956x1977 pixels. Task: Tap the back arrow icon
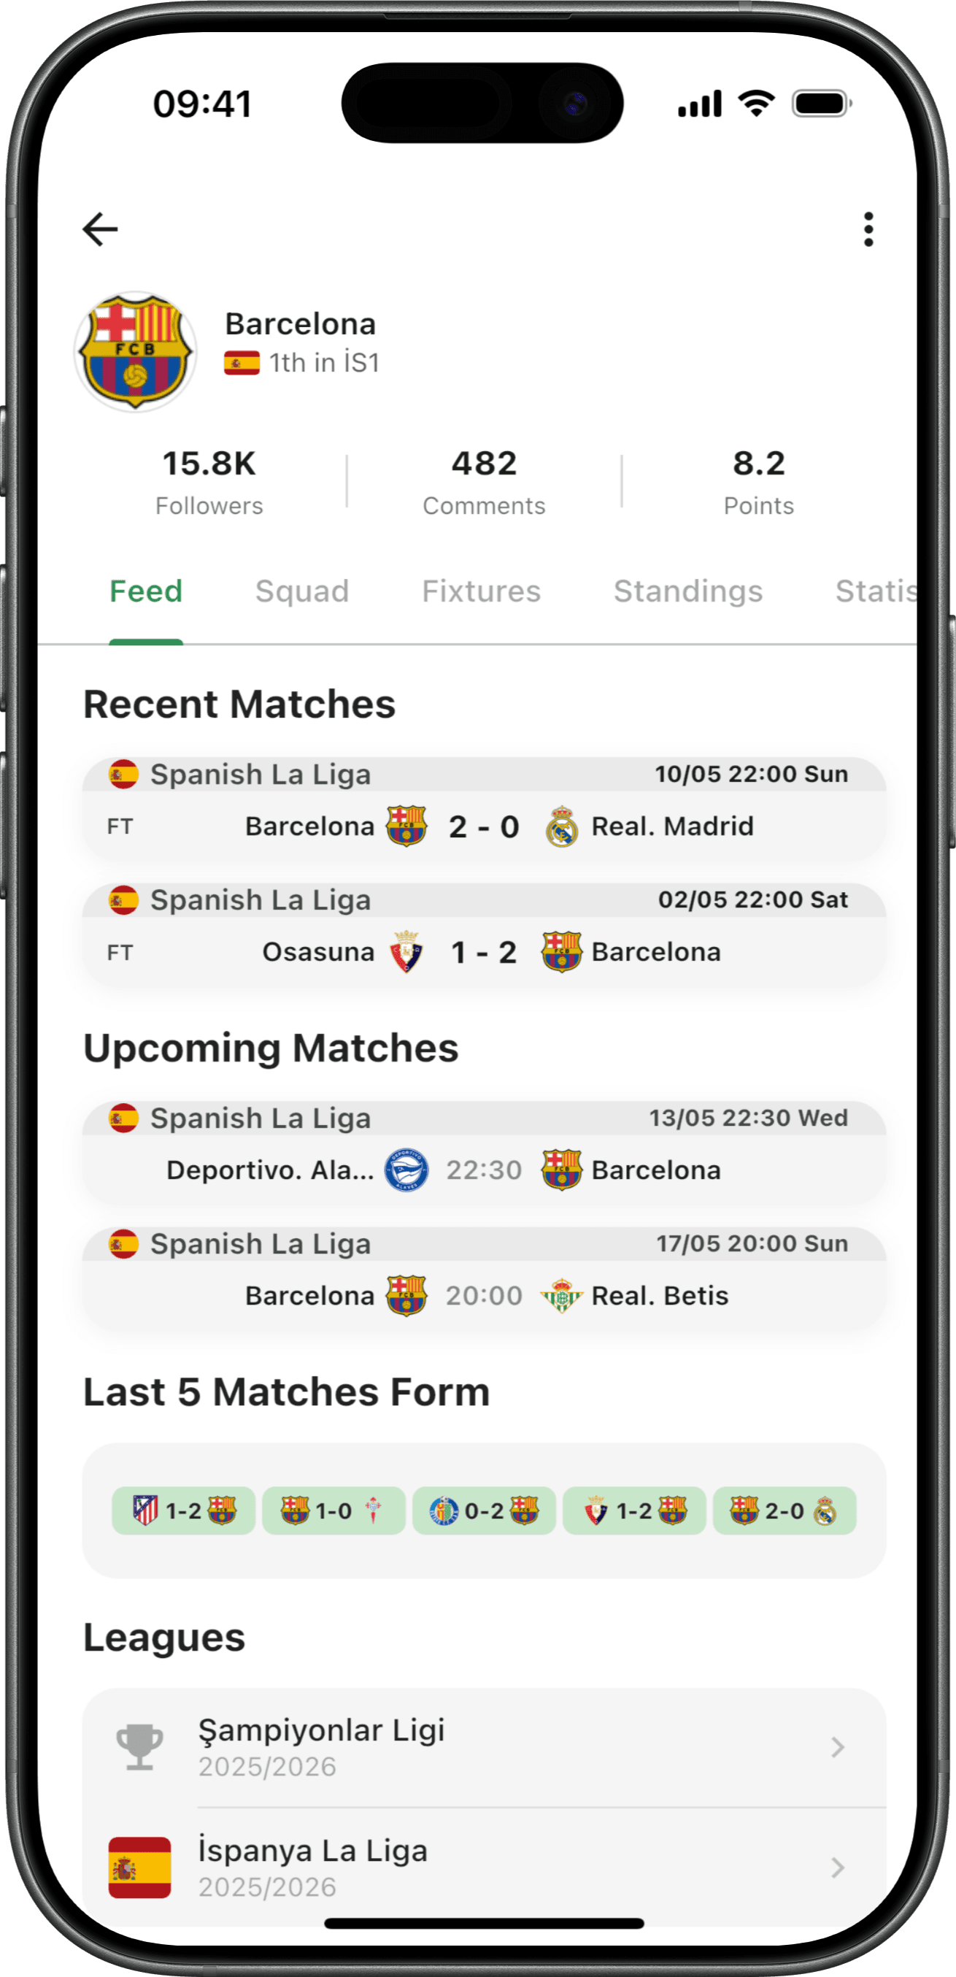(100, 229)
